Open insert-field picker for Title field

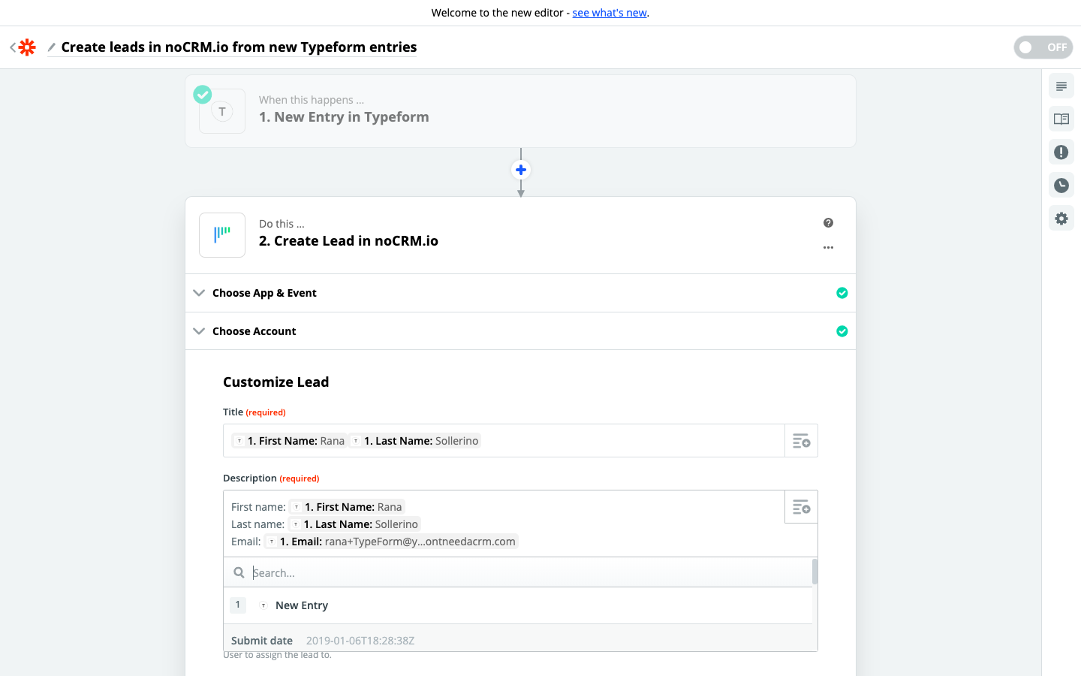click(x=801, y=441)
